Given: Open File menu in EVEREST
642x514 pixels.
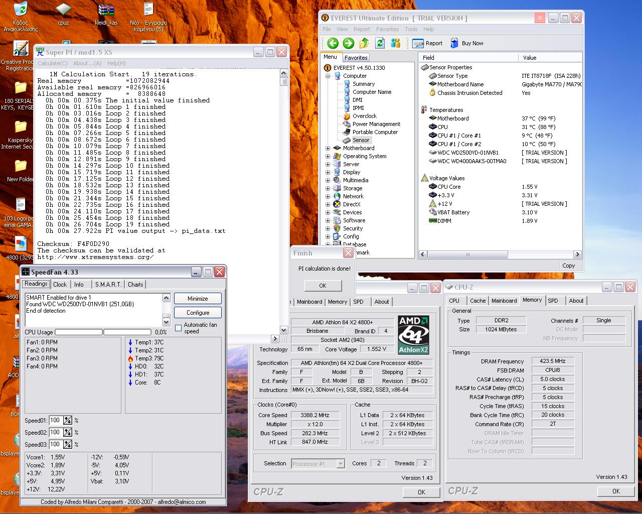Looking at the screenshot, I should pyautogui.click(x=327, y=29).
